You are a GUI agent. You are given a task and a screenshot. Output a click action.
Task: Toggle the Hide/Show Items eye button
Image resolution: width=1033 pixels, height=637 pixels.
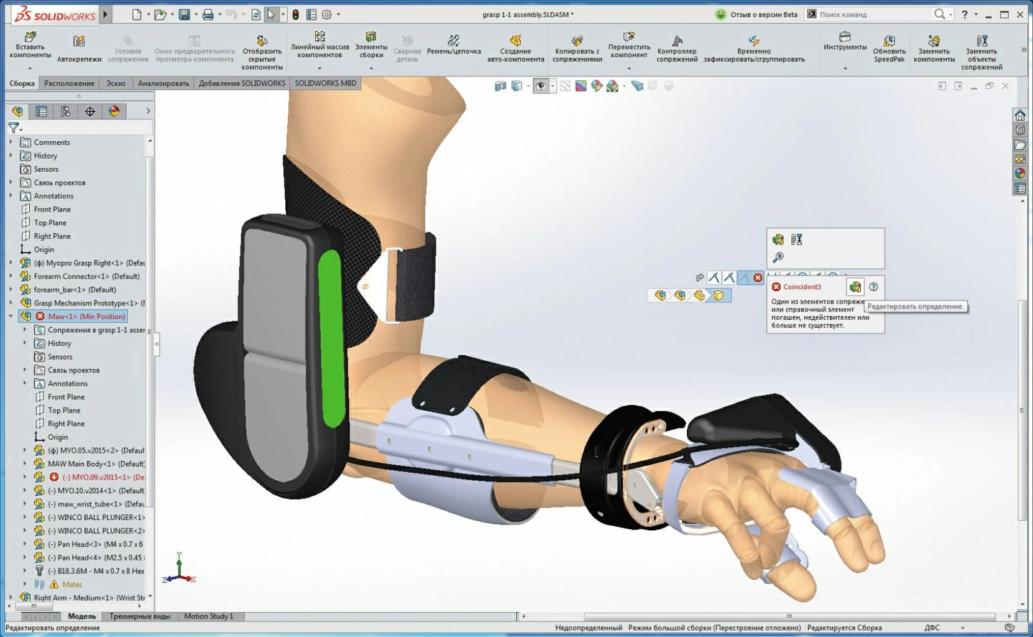pyautogui.click(x=541, y=86)
